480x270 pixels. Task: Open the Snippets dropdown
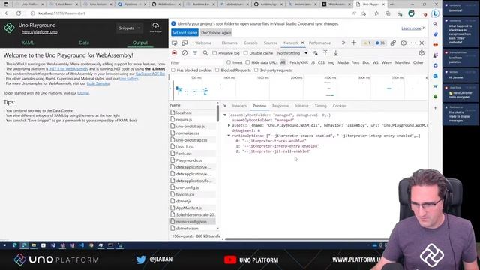[130, 28]
